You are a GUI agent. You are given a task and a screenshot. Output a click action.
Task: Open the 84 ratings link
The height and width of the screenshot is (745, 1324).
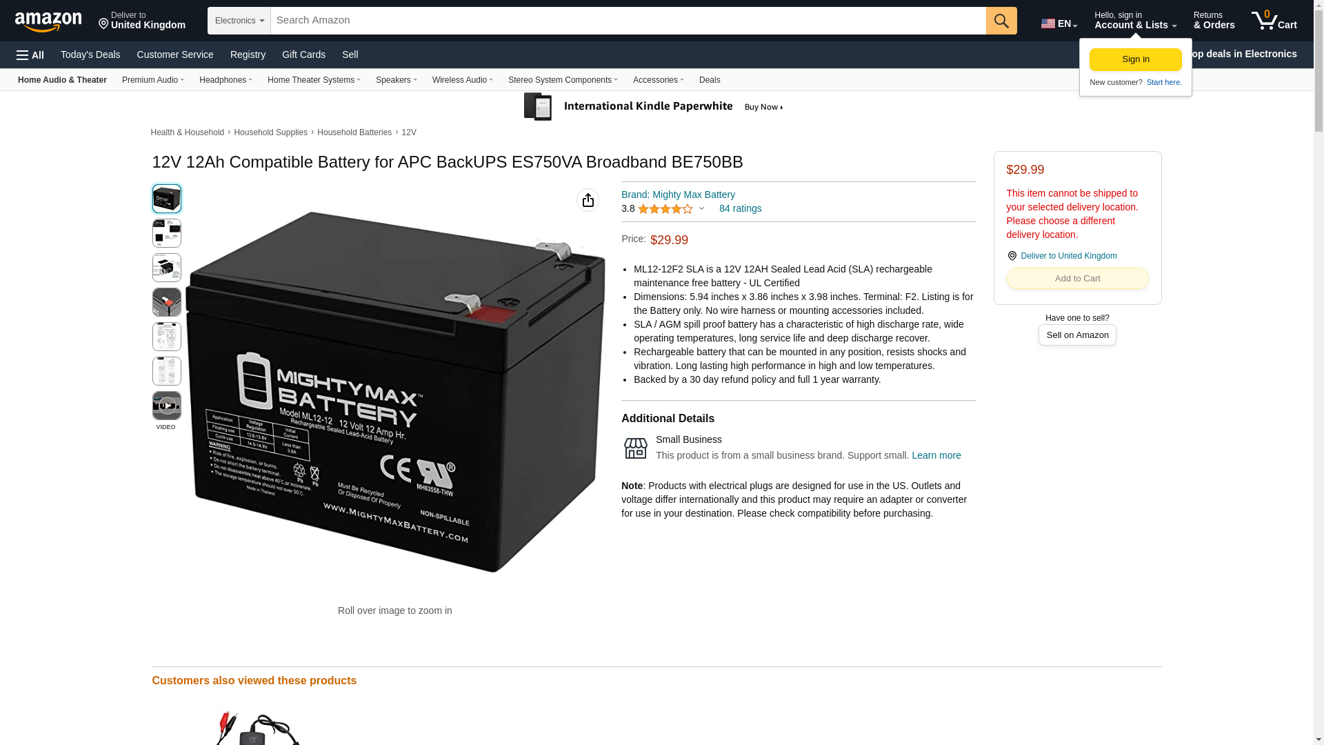click(x=740, y=208)
